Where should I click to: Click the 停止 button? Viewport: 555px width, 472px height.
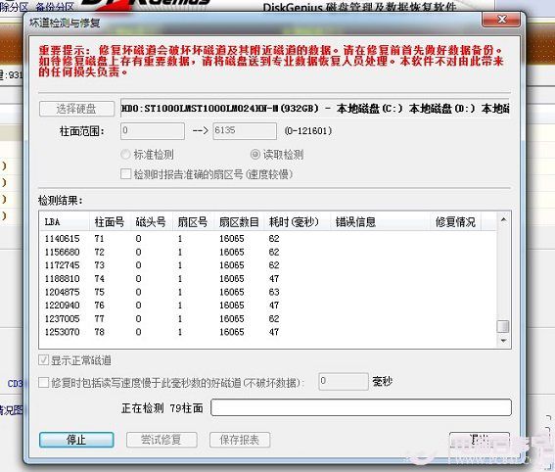(76, 440)
